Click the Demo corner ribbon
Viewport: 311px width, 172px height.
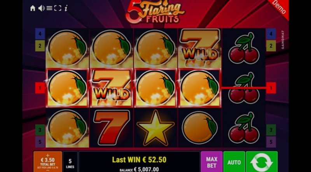pos(279,7)
